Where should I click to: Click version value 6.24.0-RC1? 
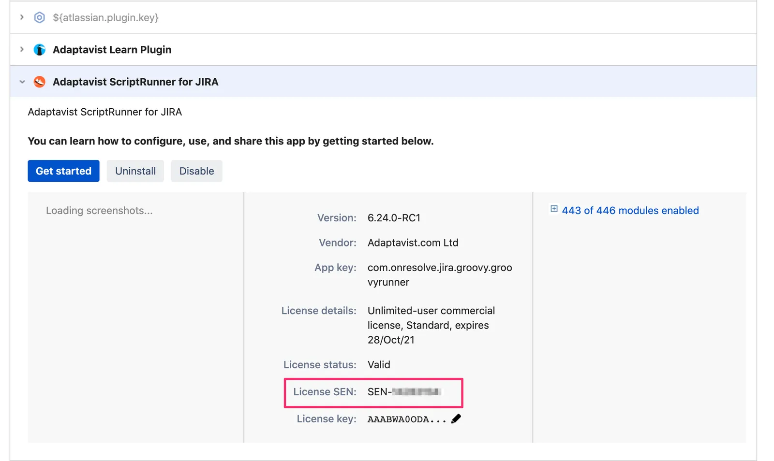point(394,217)
